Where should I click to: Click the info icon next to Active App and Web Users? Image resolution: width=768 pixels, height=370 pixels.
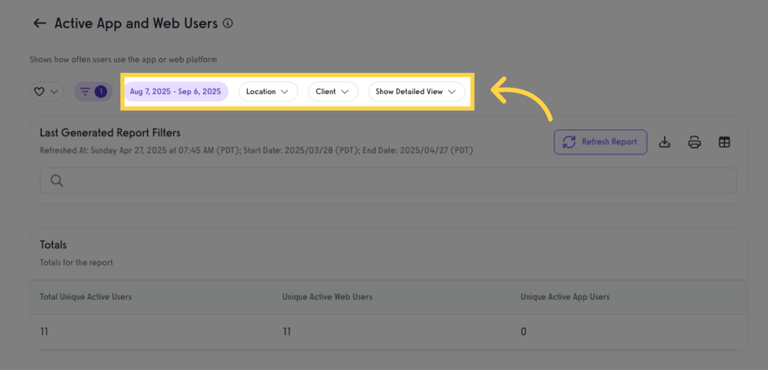click(228, 23)
